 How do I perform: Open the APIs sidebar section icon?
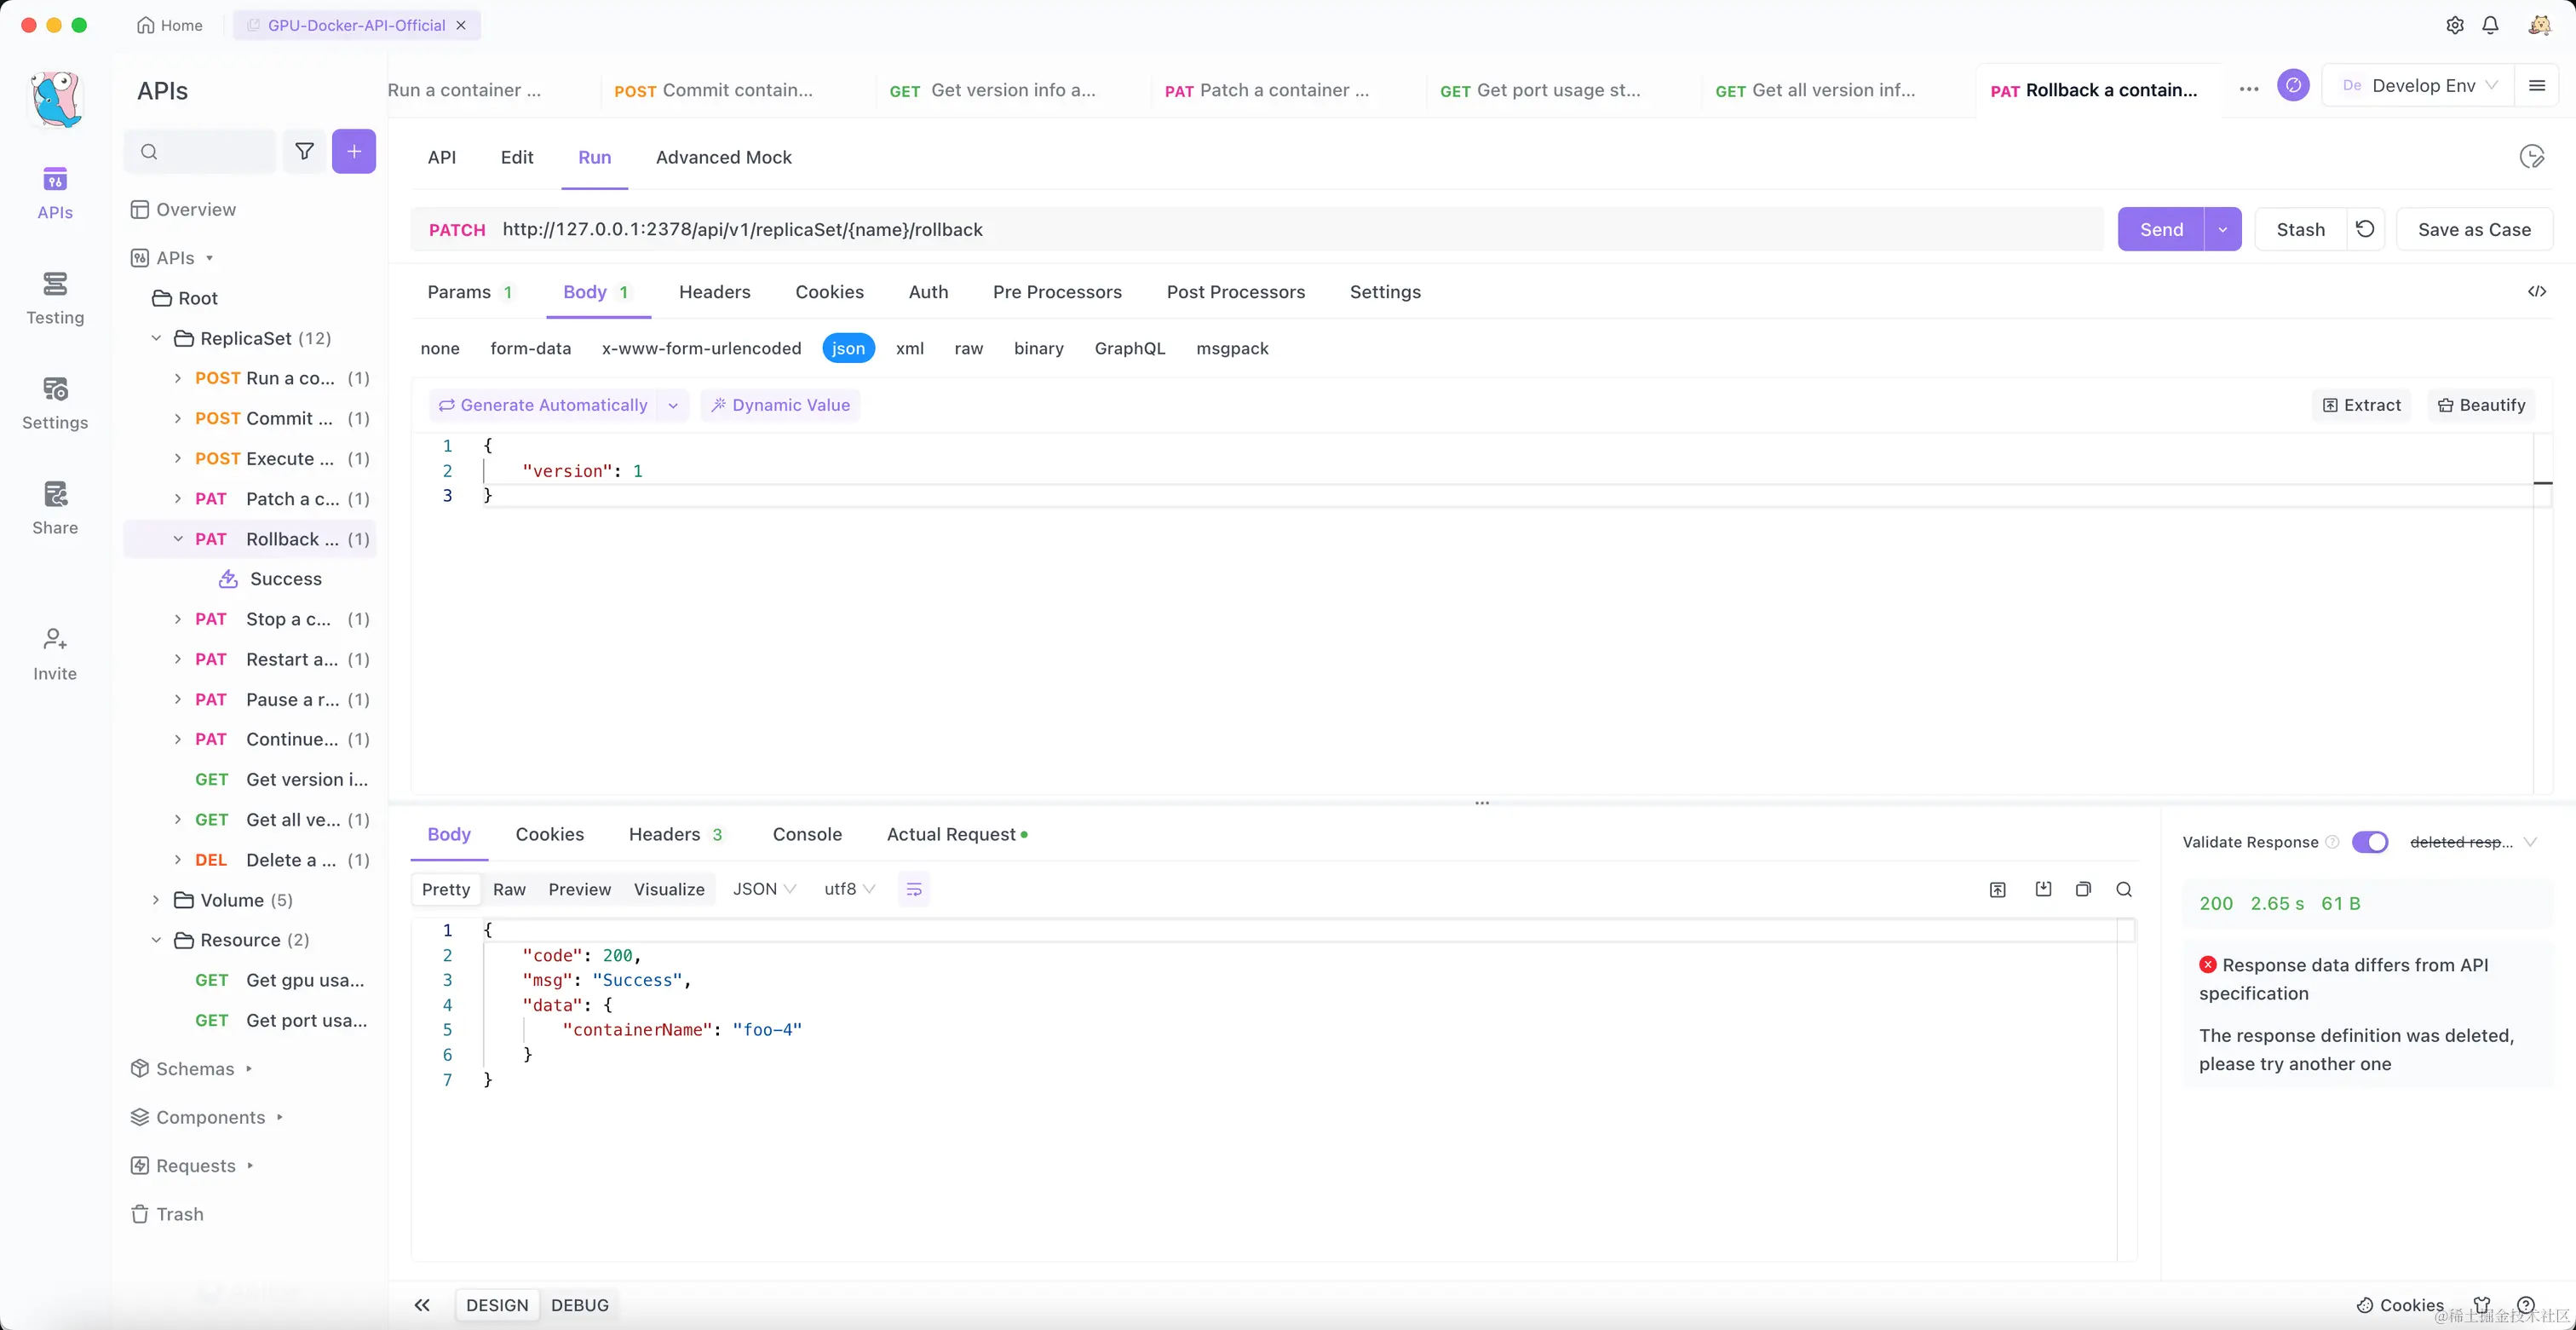[x=55, y=180]
